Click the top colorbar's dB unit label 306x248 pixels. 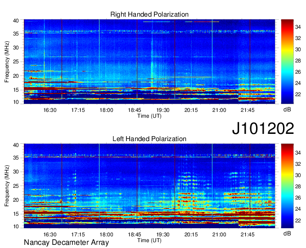[x=287, y=110]
